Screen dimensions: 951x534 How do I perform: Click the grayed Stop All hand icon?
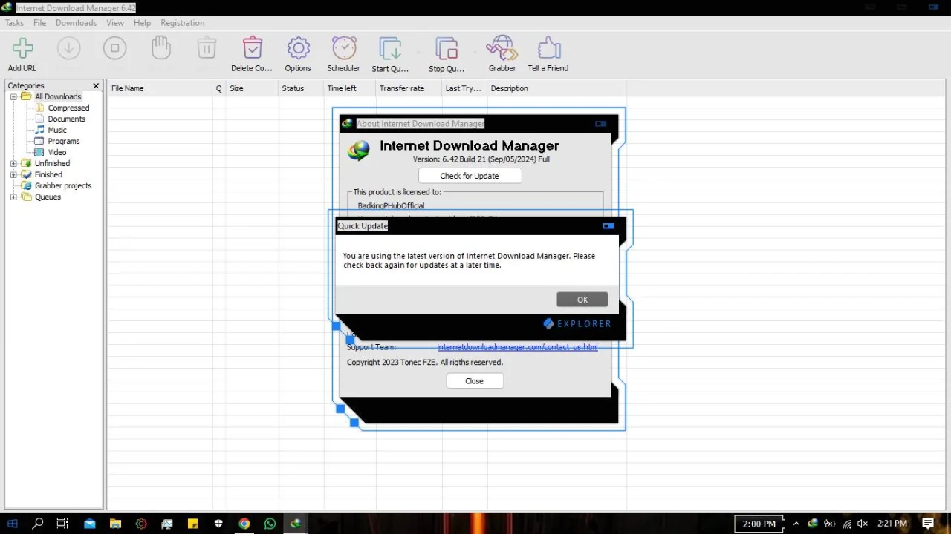pos(161,49)
